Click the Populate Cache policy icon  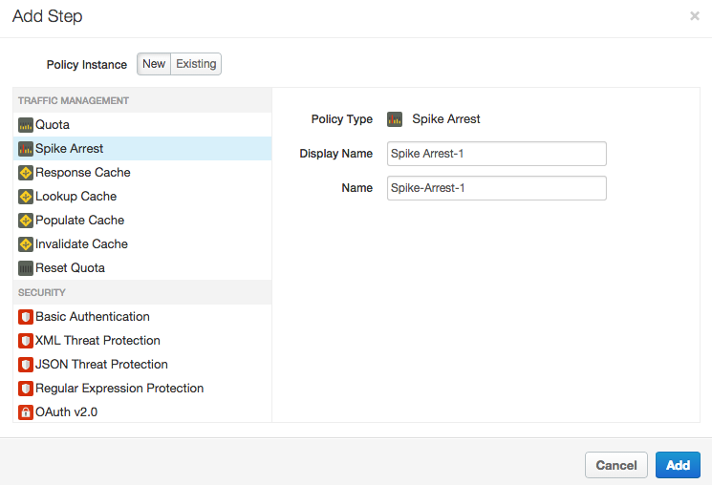pyautogui.click(x=26, y=221)
